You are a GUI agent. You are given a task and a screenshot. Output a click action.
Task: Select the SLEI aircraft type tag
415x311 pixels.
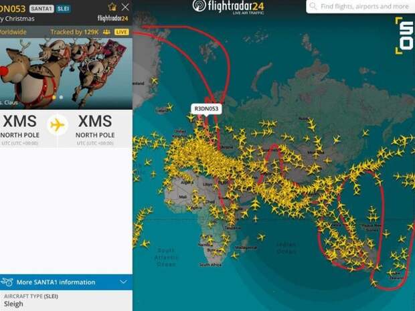pyautogui.click(x=63, y=9)
